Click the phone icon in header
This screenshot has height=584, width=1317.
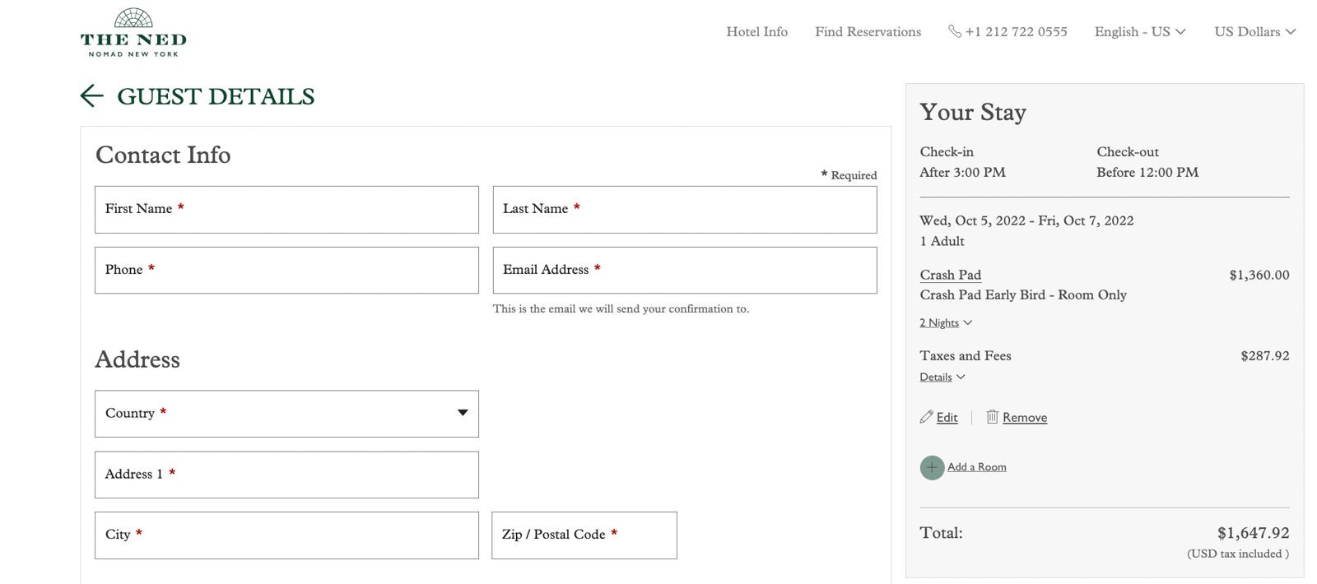click(954, 31)
